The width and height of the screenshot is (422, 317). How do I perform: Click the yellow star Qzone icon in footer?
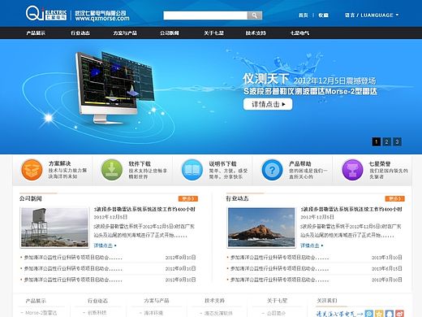(379, 314)
